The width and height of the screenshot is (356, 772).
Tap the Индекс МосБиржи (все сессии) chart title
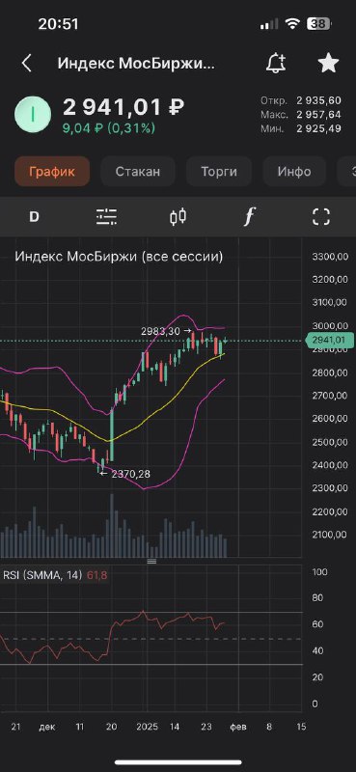[119, 257]
